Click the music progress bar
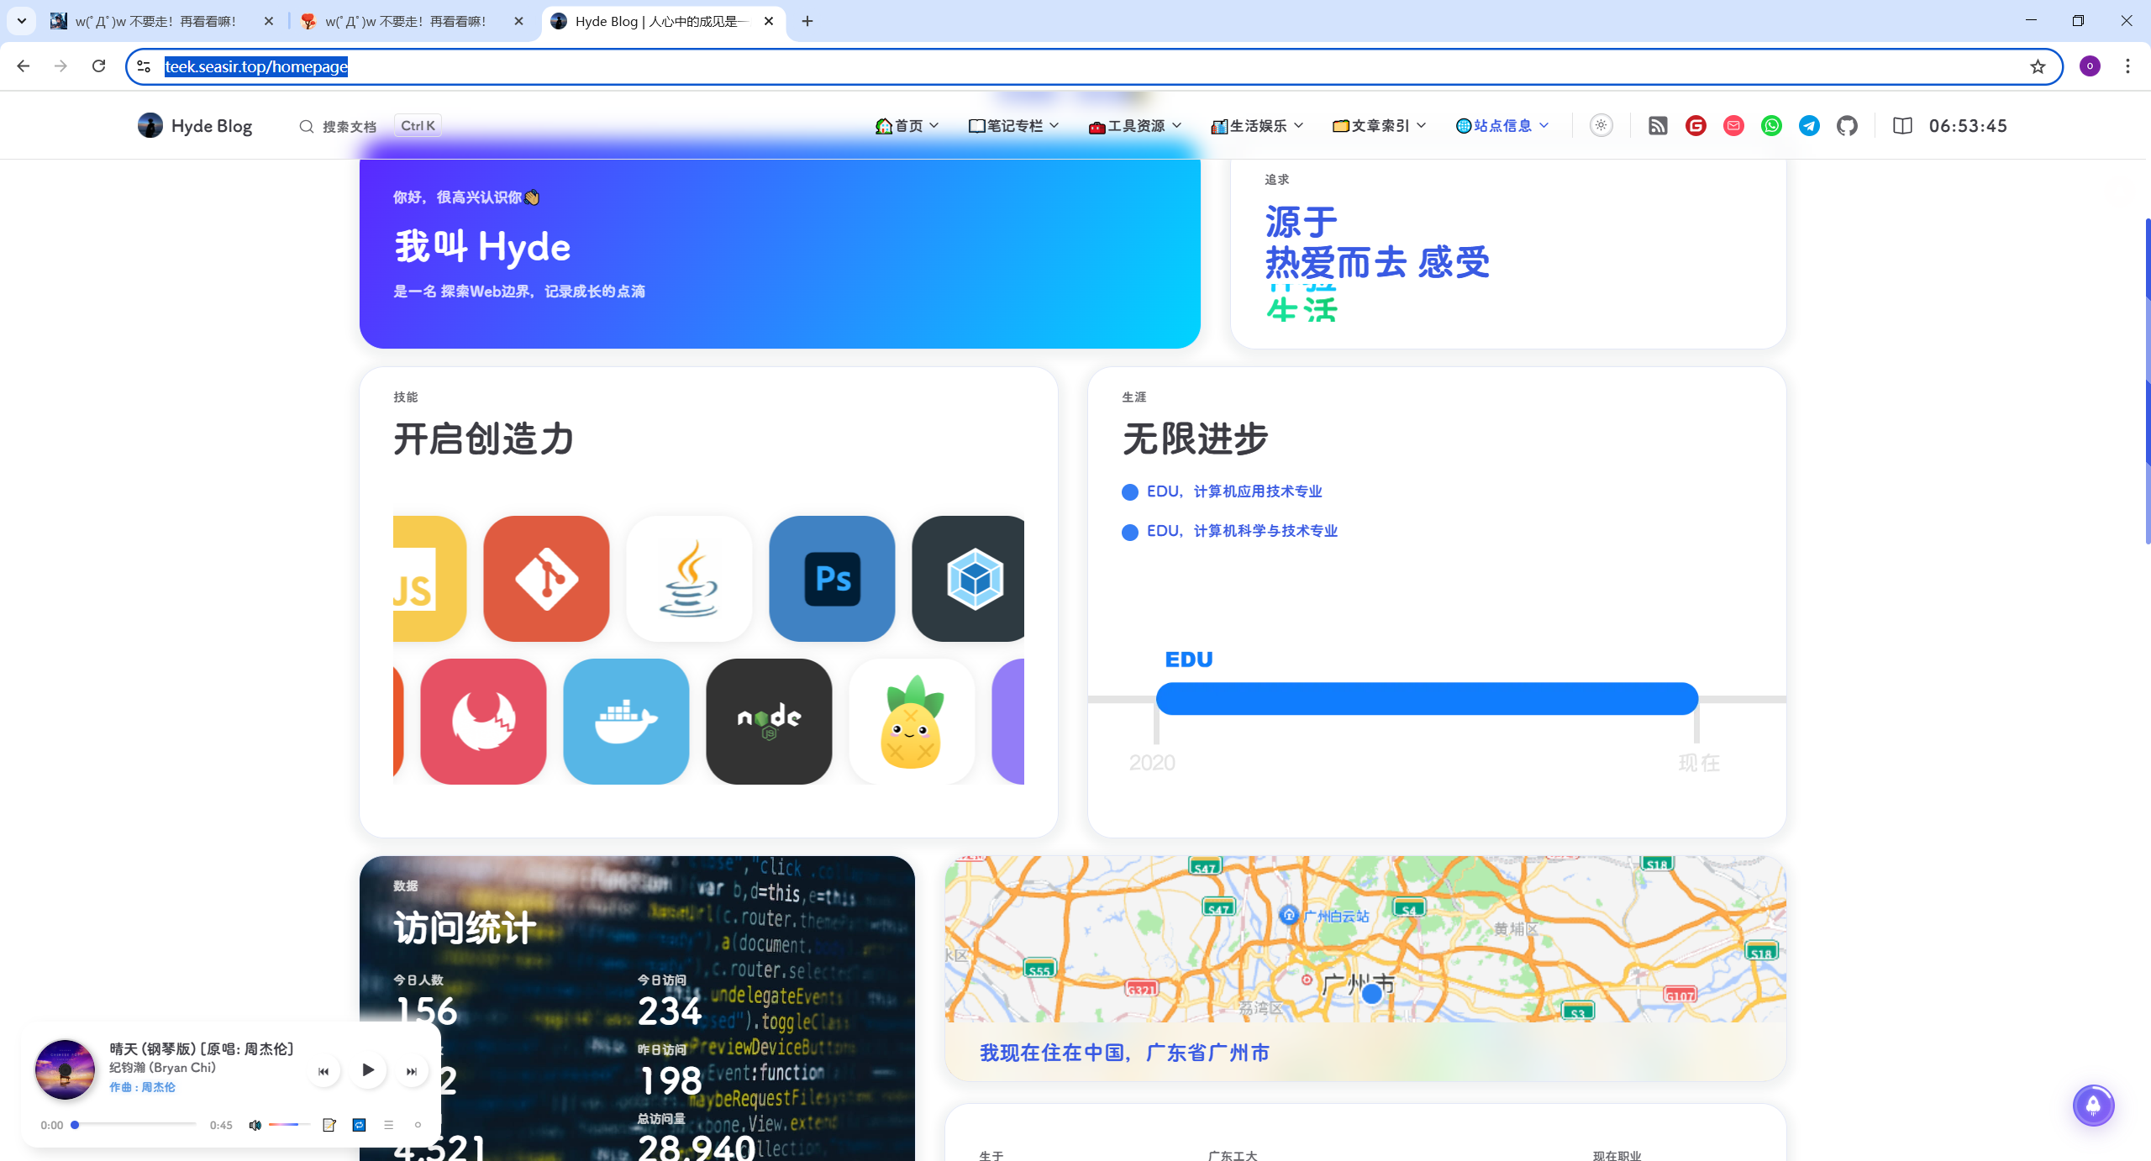 [134, 1125]
